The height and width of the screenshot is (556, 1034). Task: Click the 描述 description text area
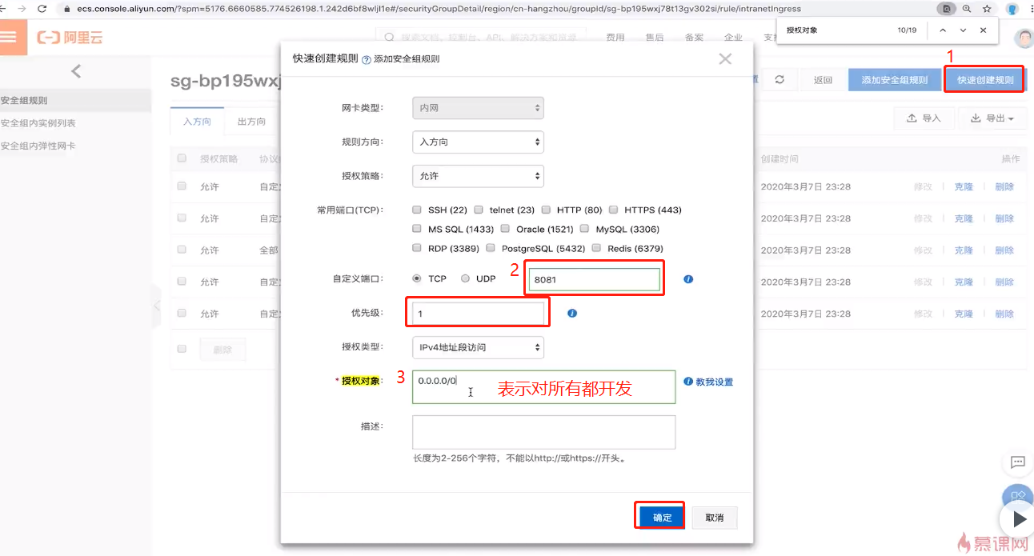(543, 432)
